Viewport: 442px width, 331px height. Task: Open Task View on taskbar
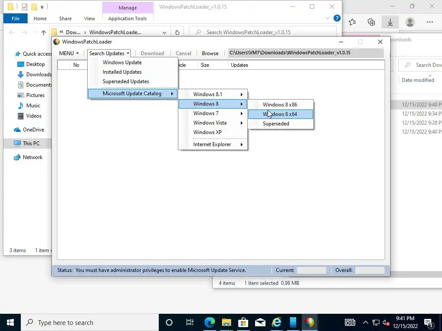point(190,322)
